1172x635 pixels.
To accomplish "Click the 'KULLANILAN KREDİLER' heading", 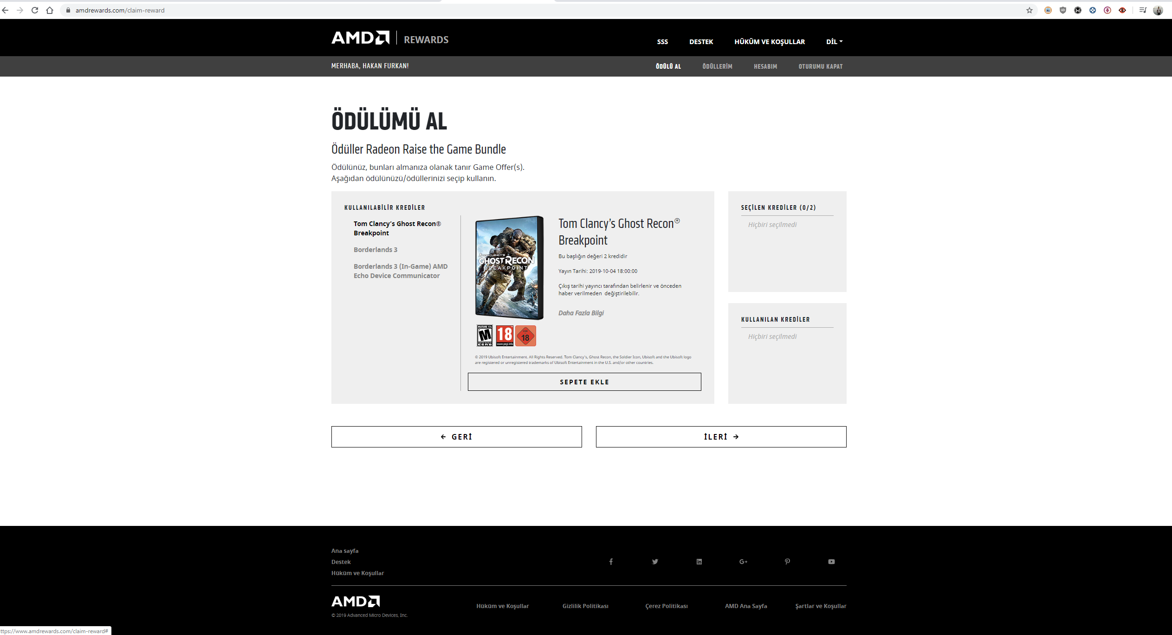I will click(775, 319).
